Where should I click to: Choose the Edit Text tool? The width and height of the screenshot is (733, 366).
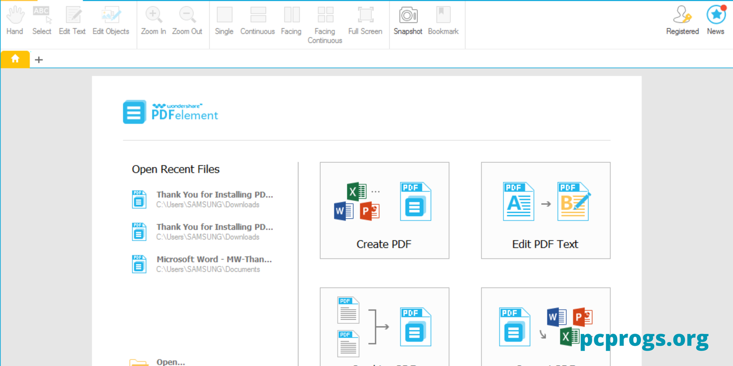click(72, 21)
